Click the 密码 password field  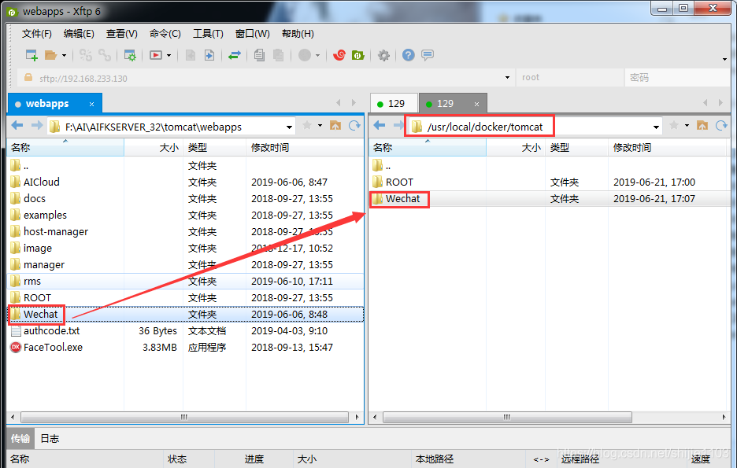(x=677, y=77)
